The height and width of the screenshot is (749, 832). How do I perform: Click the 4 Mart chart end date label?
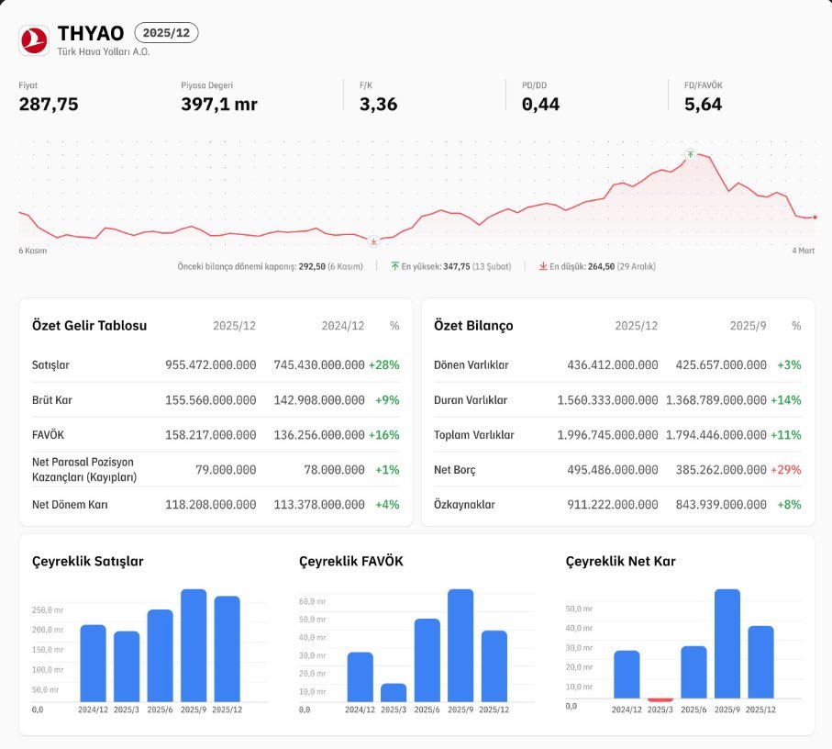(804, 251)
